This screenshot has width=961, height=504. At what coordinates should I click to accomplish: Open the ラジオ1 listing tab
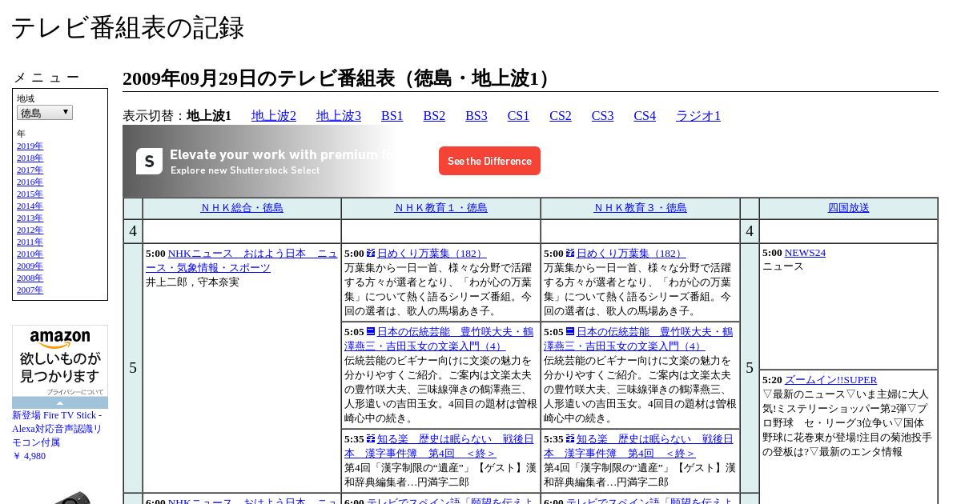tap(698, 116)
